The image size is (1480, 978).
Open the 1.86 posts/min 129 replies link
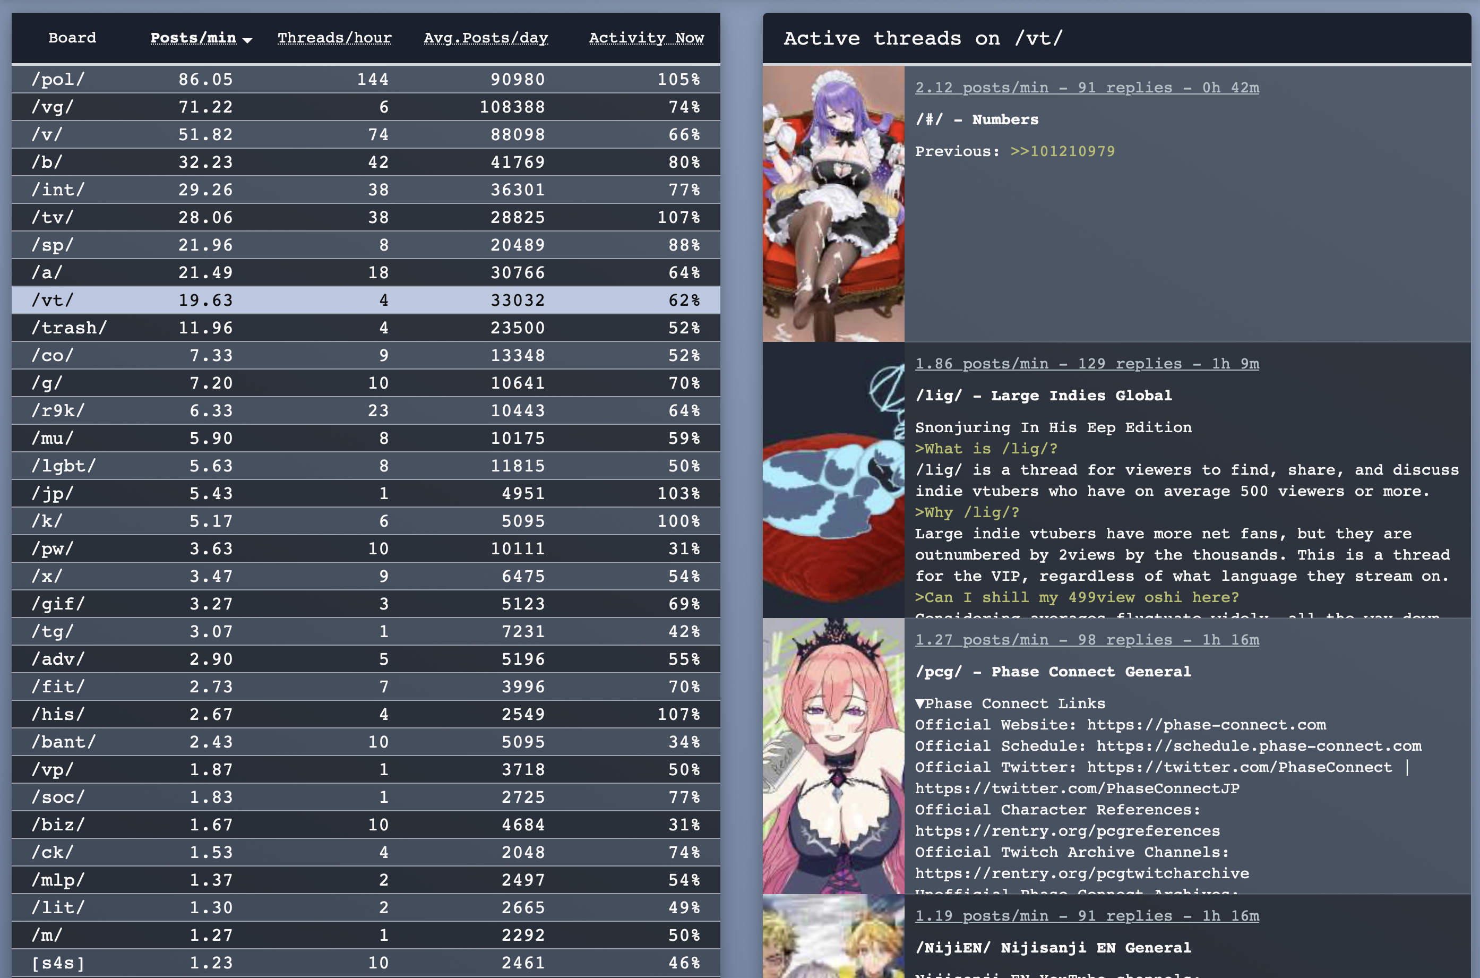[1086, 364]
